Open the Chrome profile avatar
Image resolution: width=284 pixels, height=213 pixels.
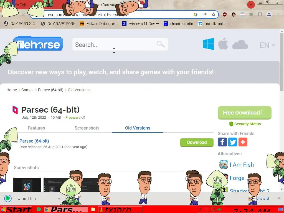pos(269,14)
